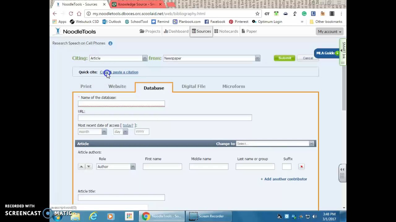The width and height of the screenshot is (396, 222).
Task: Open the Planbook.com bookmark
Action: (187, 22)
